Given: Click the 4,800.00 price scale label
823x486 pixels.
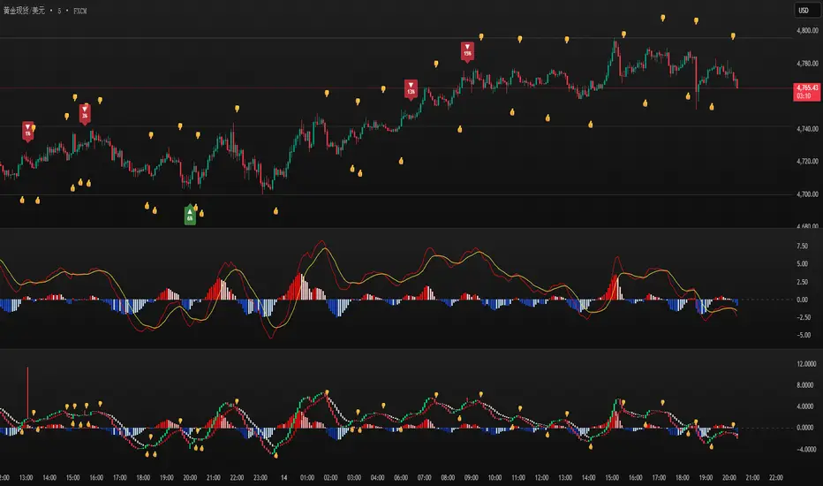Looking at the screenshot, I should point(807,30).
